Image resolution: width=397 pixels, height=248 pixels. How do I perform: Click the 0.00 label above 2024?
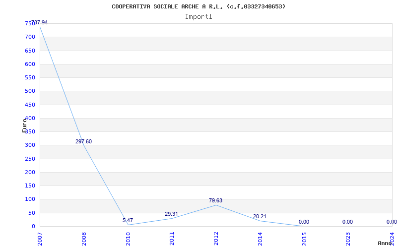[392, 222]
